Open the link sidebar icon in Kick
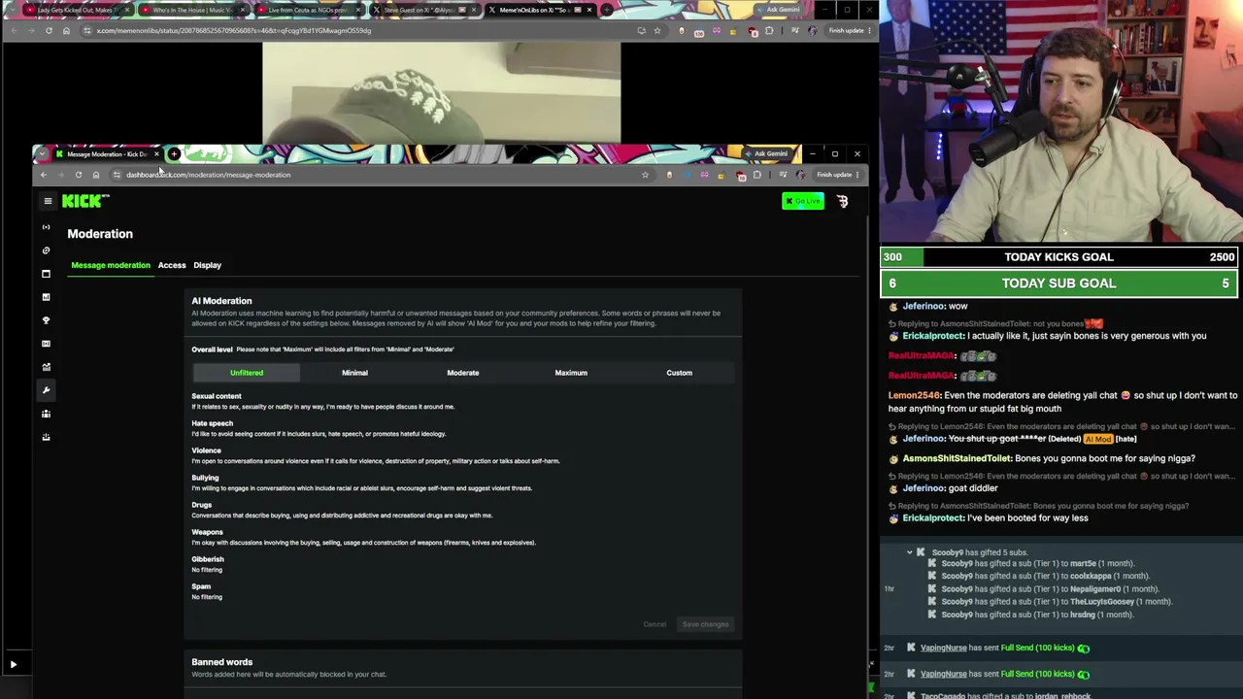This screenshot has width=1243, height=699. click(46, 250)
